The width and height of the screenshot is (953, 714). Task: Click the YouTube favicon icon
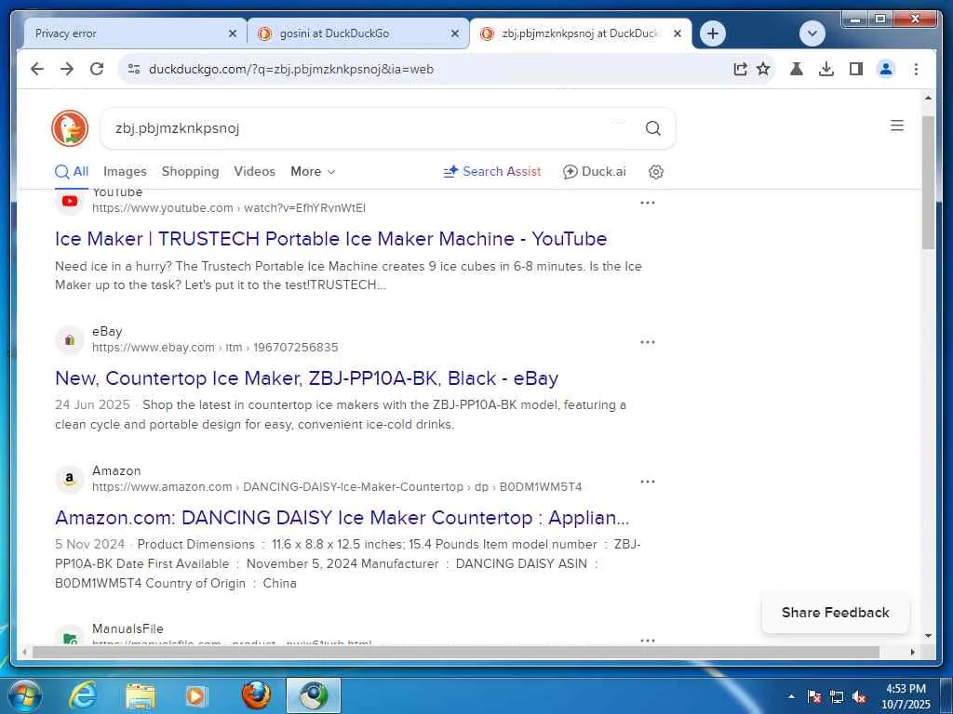pos(70,201)
